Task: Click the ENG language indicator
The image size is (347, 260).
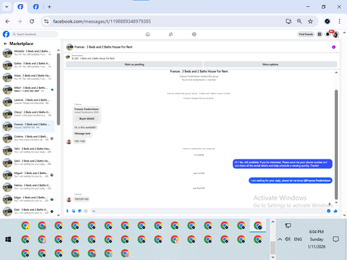Action: tap(298, 239)
